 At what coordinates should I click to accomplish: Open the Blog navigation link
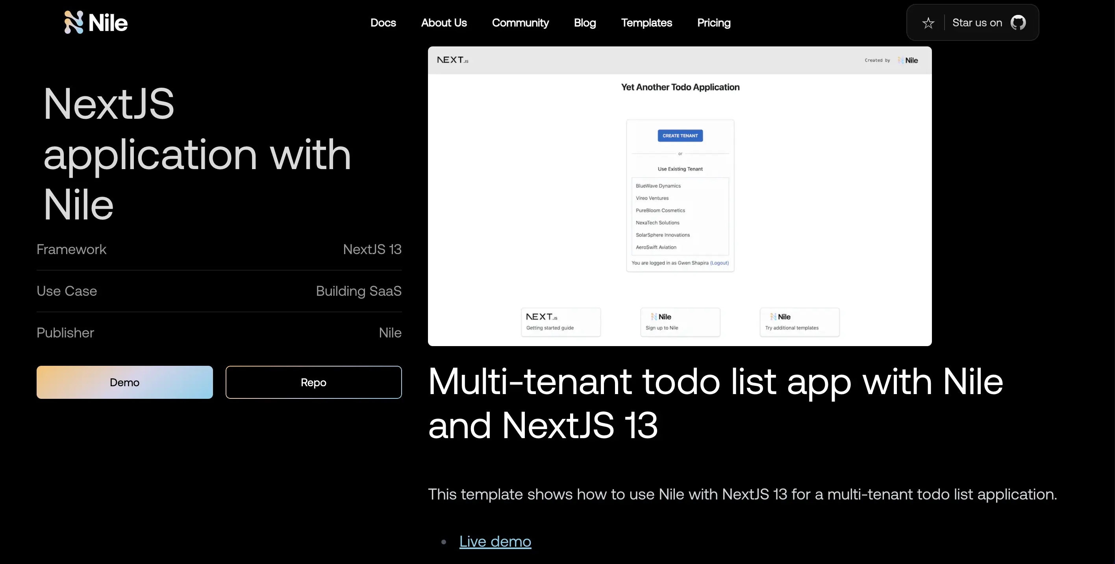point(585,22)
